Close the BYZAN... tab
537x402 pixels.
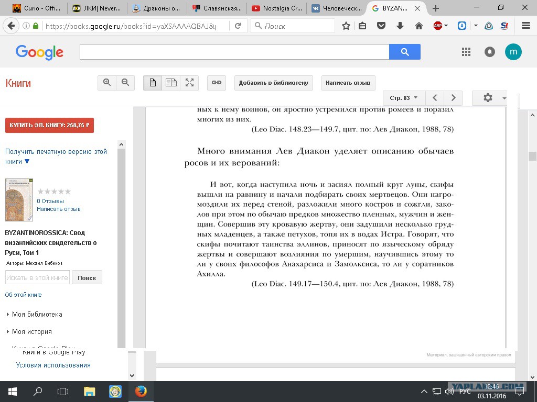(x=417, y=8)
